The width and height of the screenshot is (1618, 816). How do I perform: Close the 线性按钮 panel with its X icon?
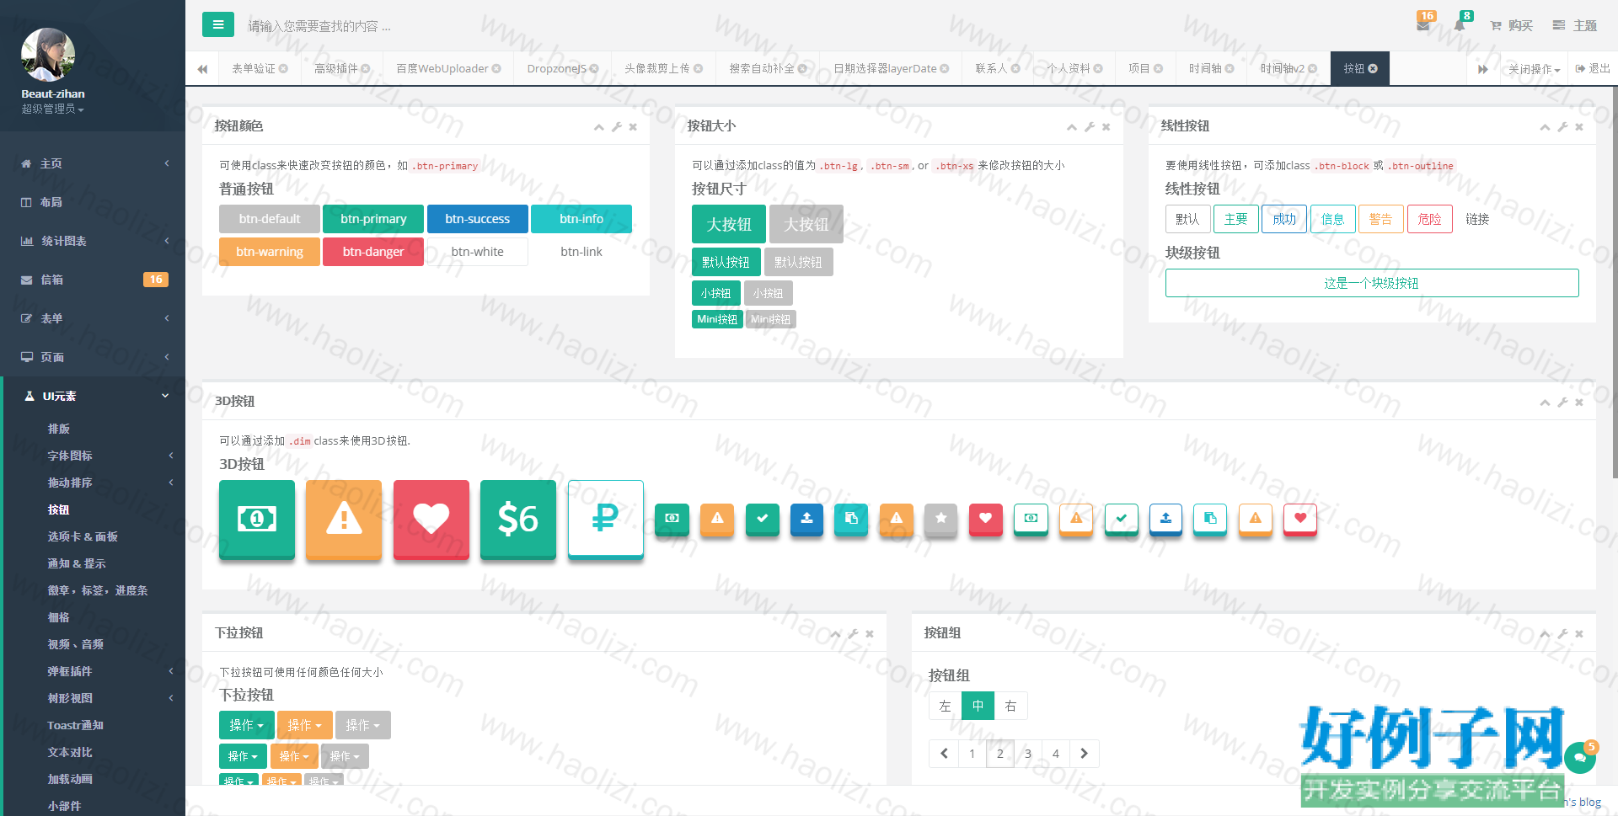click(1579, 127)
